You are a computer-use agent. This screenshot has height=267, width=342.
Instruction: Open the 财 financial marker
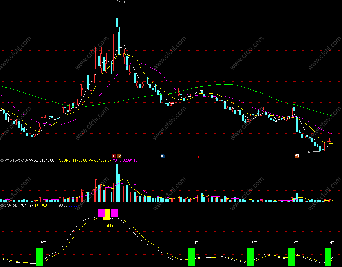(163, 156)
